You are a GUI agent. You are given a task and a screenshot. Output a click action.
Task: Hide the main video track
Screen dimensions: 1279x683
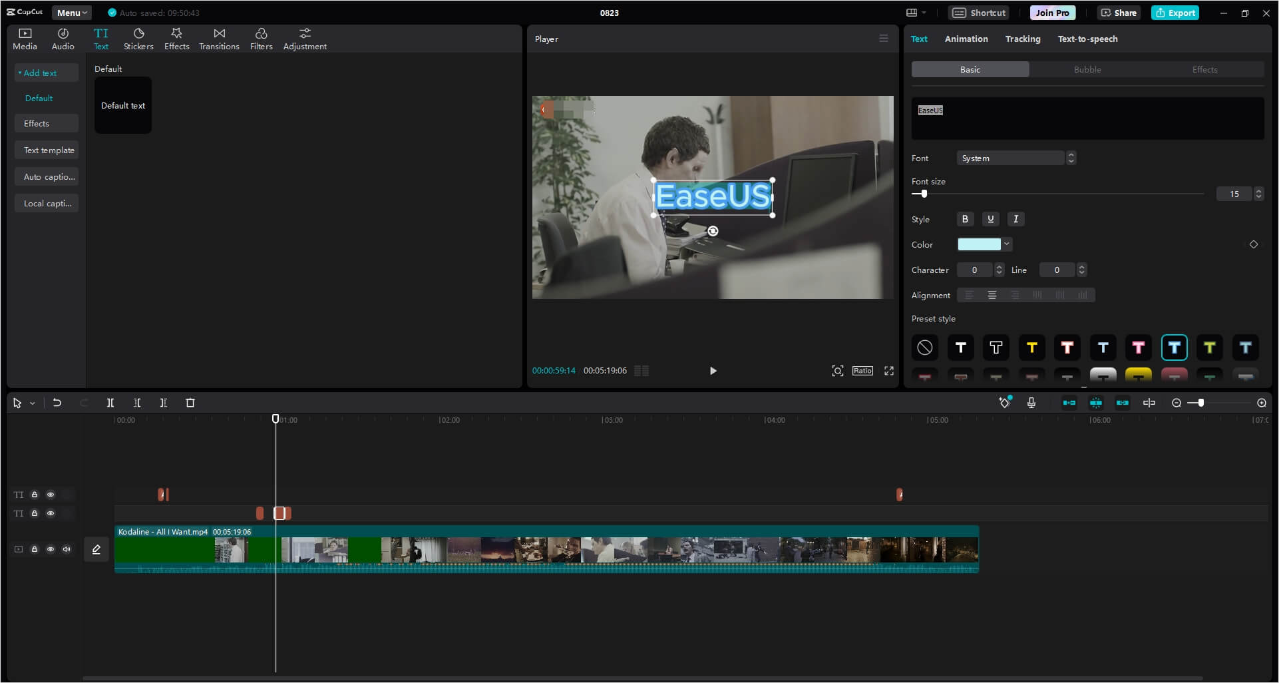click(x=51, y=549)
